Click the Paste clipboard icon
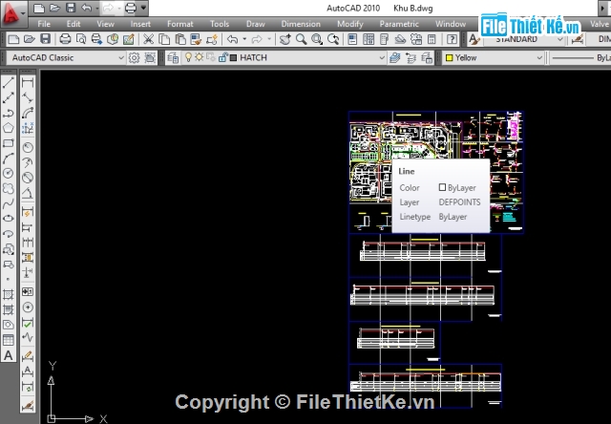This screenshot has height=424, width=611. [180, 39]
